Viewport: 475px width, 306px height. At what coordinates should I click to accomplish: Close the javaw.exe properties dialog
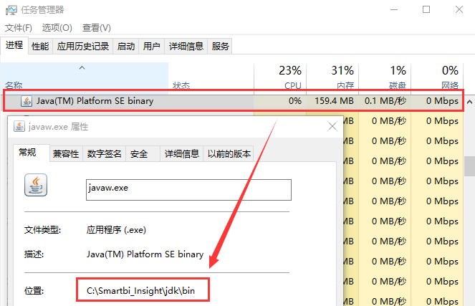(332, 126)
